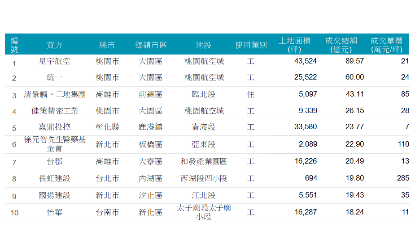Image resolution: width=415 pixels, height=227 pixels.
Task: Click land section 臨北段
Action: tap(204, 94)
